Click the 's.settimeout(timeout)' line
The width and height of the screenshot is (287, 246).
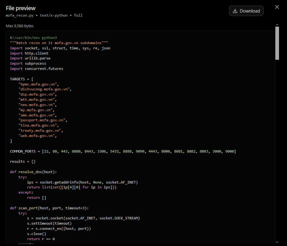[x=49, y=223]
